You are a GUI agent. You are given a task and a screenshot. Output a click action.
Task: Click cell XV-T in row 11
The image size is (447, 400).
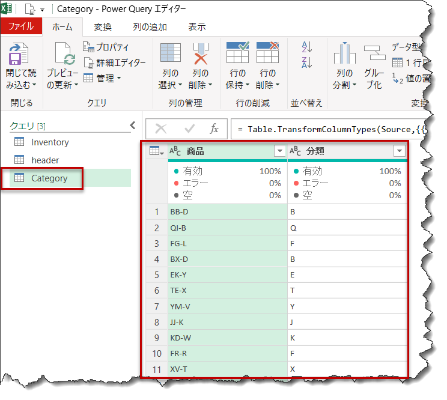pyautogui.click(x=228, y=369)
